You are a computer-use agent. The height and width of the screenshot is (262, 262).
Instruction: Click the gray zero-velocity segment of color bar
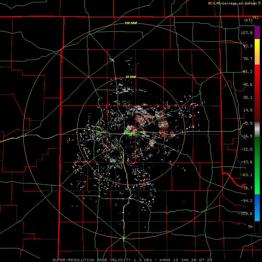(257, 130)
